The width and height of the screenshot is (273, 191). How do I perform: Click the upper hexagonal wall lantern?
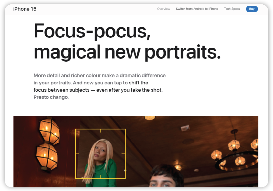pos(49,131)
